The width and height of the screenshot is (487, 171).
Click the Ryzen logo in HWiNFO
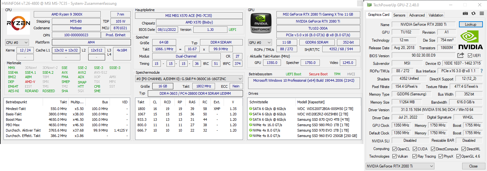pyautogui.click(x=18, y=23)
